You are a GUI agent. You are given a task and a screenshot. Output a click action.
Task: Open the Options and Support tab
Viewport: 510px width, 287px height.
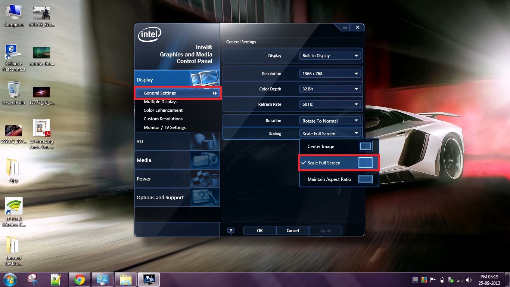177,197
